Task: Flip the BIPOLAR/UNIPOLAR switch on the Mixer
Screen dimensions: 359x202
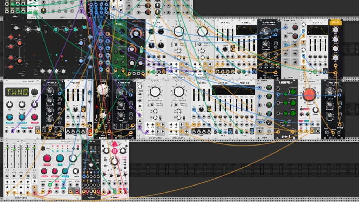Action: (269, 132)
